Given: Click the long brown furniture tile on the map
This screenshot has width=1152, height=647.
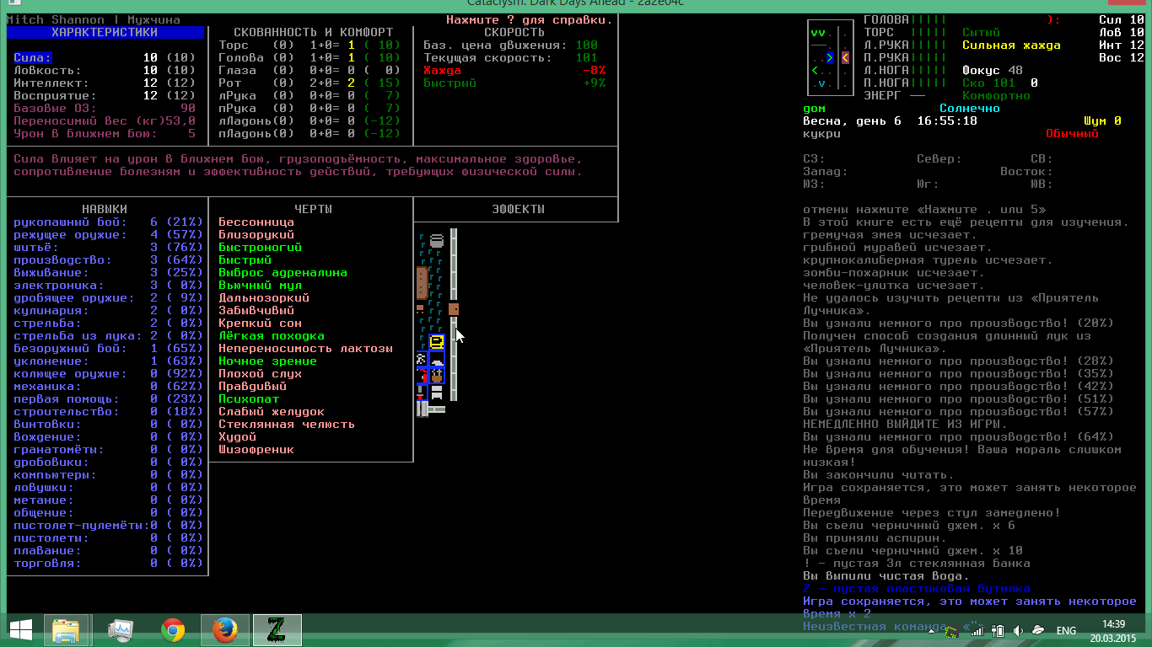Looking at the screenshot, I should (422, 284).
